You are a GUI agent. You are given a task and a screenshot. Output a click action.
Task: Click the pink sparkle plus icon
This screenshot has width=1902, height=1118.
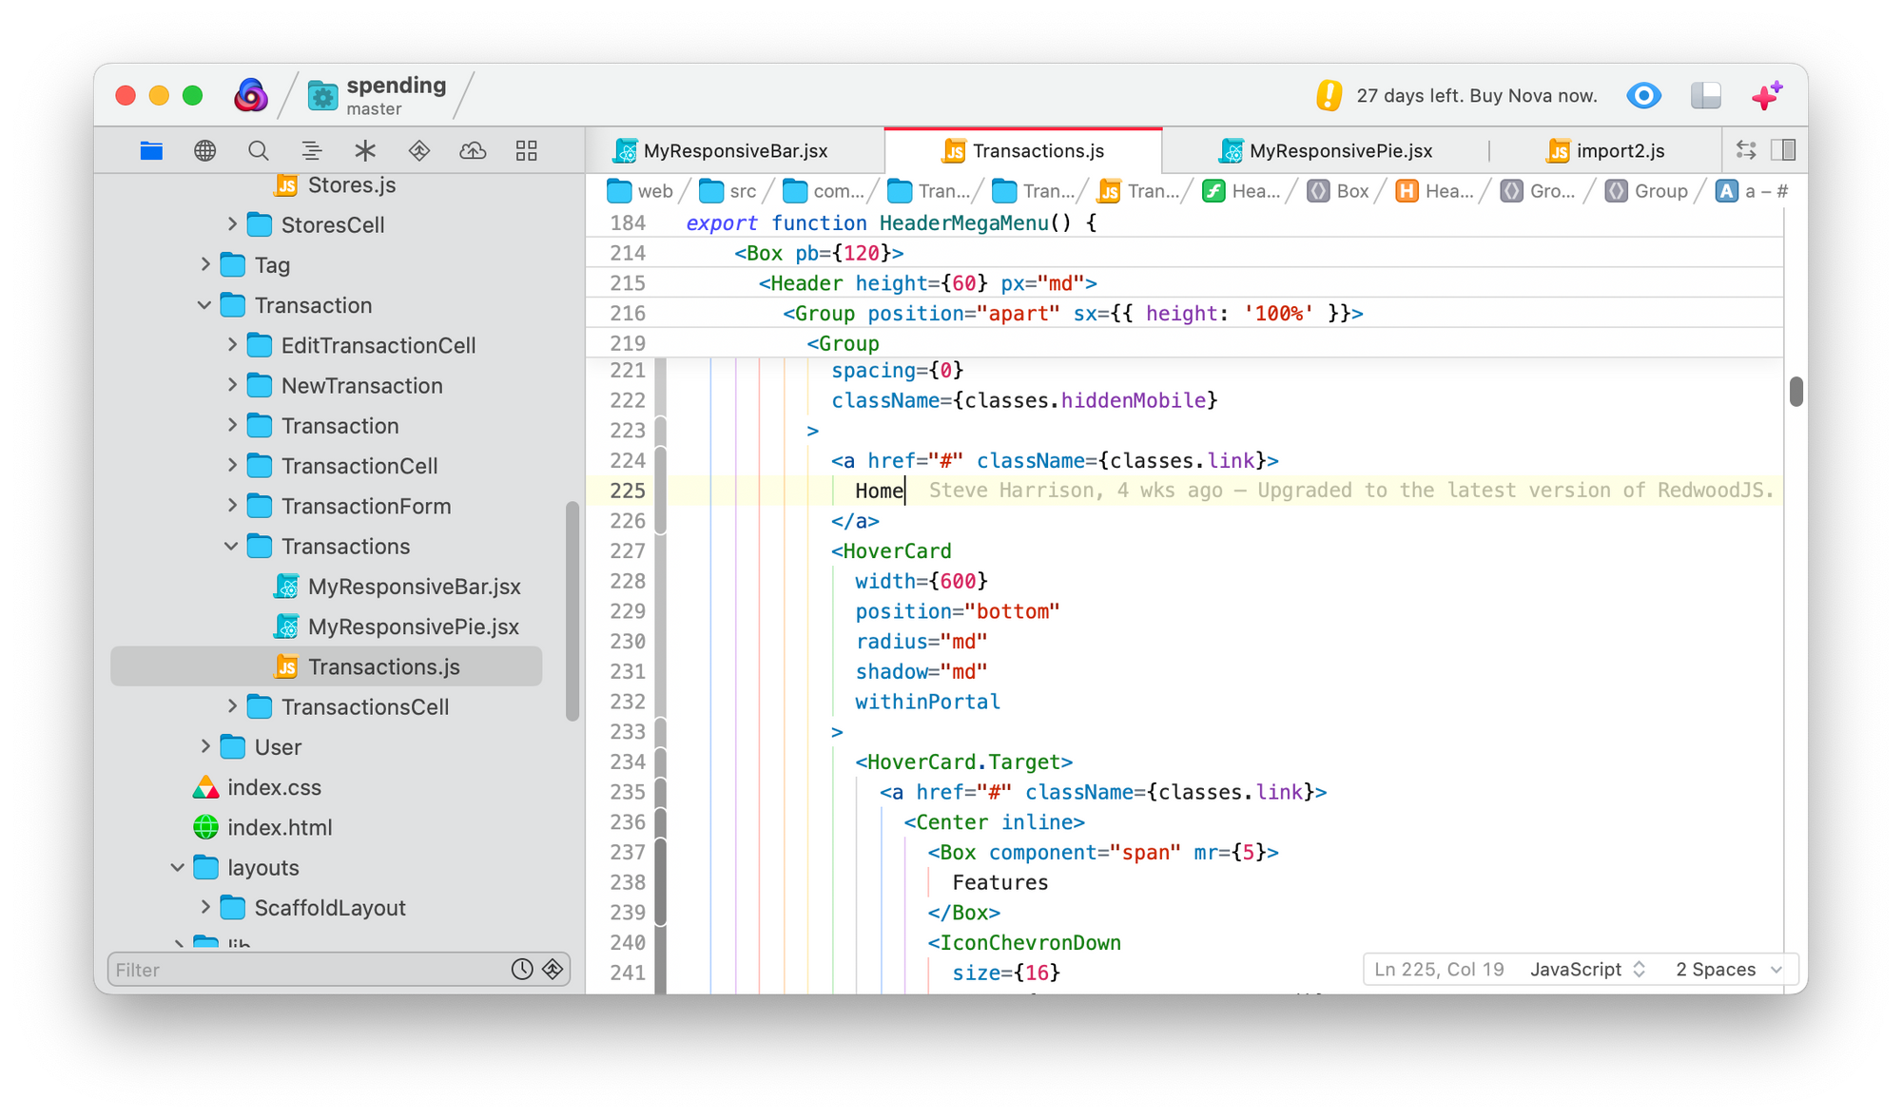[x=1767, y=95]
